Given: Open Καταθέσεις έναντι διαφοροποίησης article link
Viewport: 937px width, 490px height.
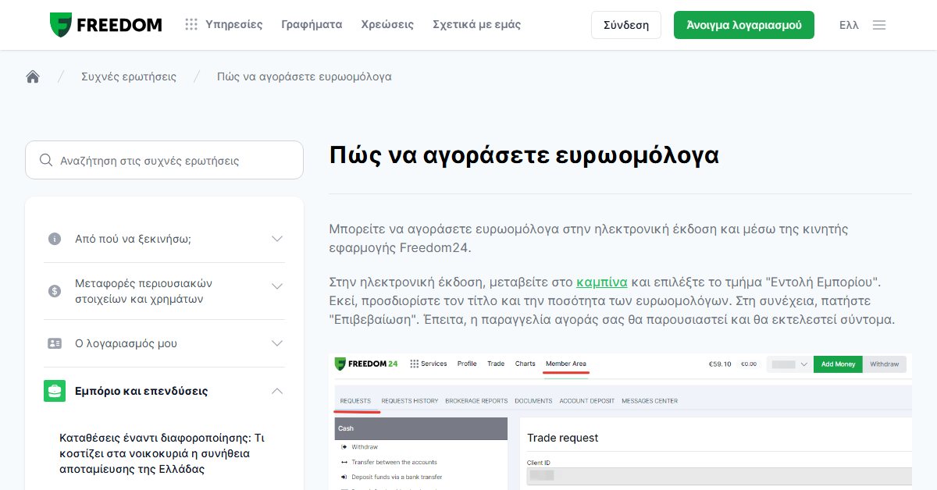Looking at the screenshot, I should click(162, 453).
